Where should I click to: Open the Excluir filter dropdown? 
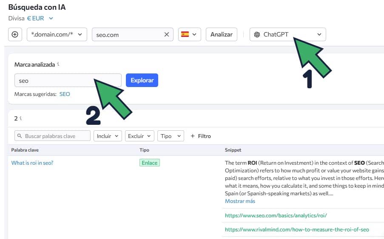pyautogui.click(x=139, y=136)
